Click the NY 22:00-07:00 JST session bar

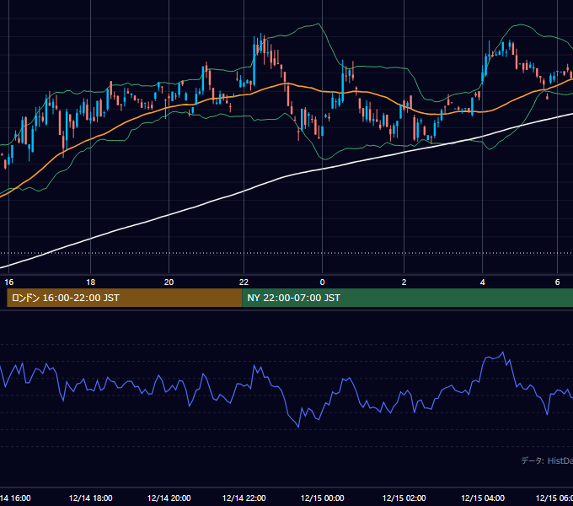(408, 298)
